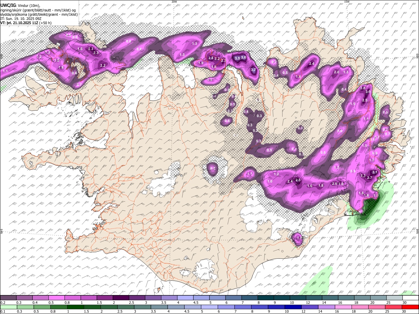This screenshot has width=419, height=314.
Task: Click the isolated 0.5 snow patch in central Iceland
Action: pyautogui.click(x=213, y=169)
